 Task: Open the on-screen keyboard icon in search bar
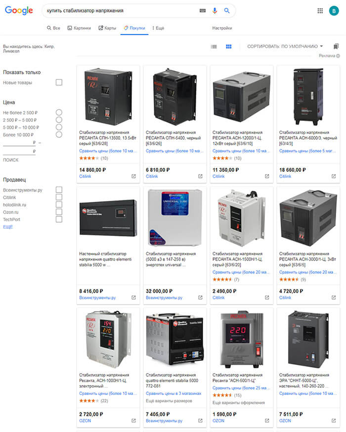203,11
